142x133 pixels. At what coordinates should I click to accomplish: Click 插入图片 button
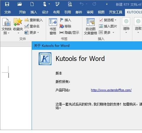pos(108,26)
